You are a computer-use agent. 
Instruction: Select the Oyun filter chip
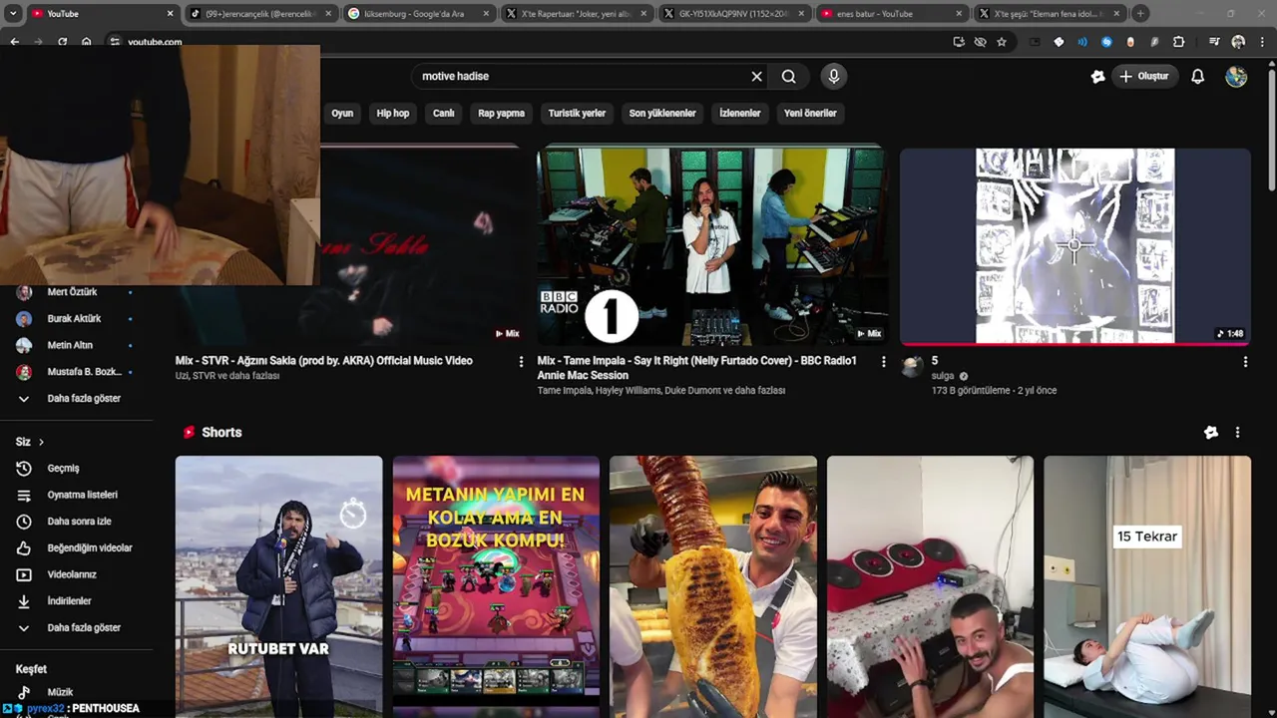[342, 113]
